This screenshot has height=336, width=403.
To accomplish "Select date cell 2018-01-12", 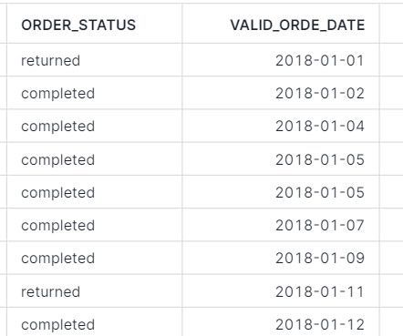I will [x=281, y=322].
